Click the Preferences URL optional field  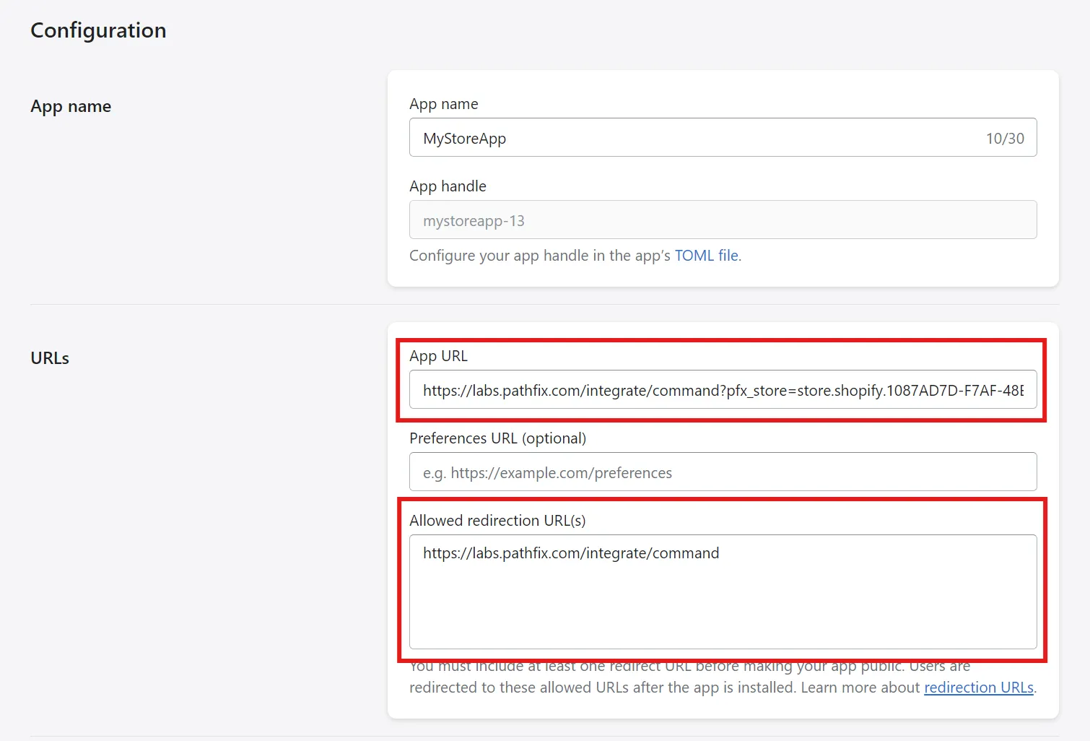(x=723, y=472)
